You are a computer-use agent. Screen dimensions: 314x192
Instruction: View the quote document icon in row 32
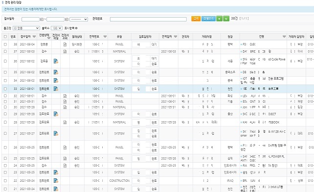pos(65,96)
